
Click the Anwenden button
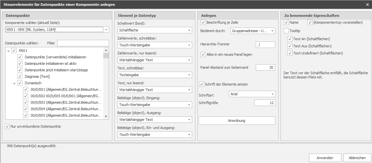325,158
